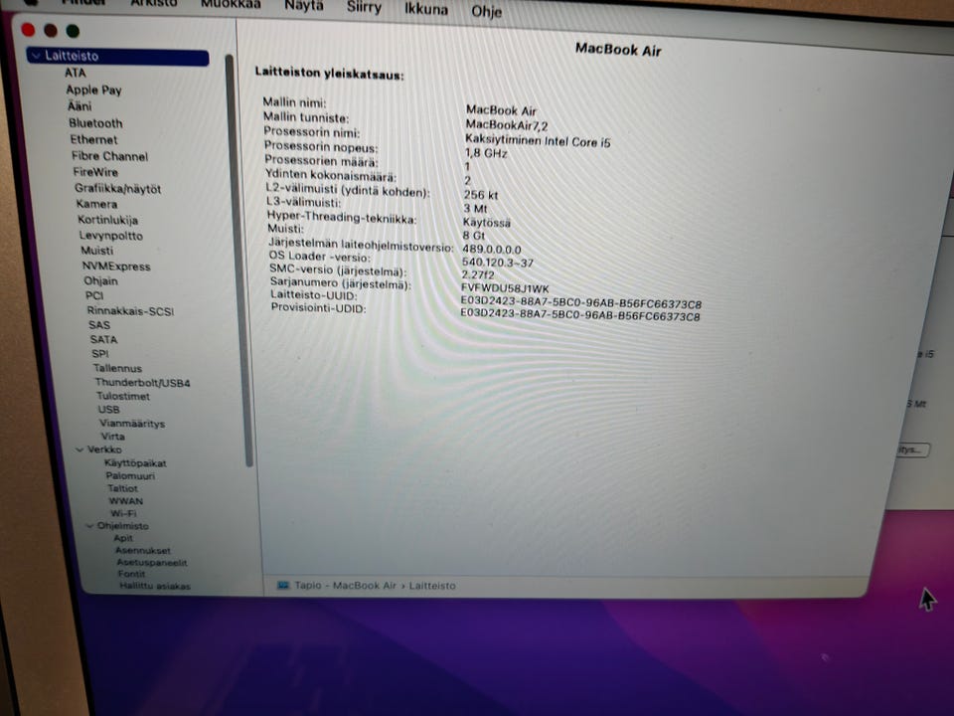Click the Provisiointi-UDID value

point(579,315)
